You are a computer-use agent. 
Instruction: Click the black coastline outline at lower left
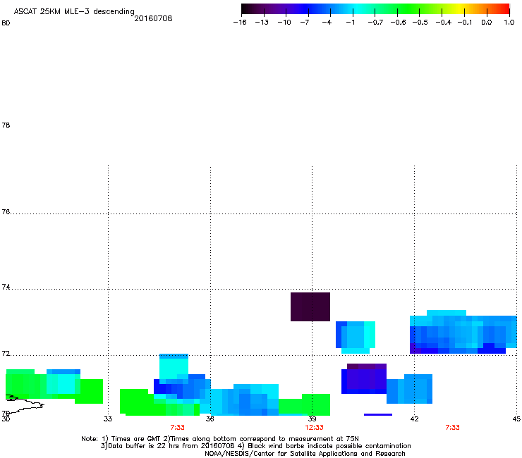click(x=25, y=404)
